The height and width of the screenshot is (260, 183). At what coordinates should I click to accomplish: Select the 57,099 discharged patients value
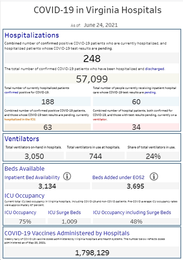tap(92, 78)
